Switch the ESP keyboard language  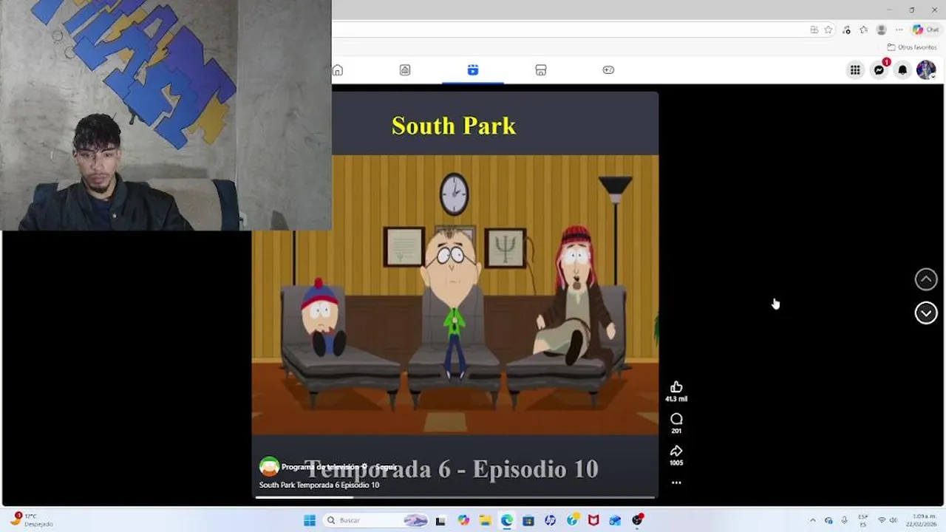tap(863, 520)
